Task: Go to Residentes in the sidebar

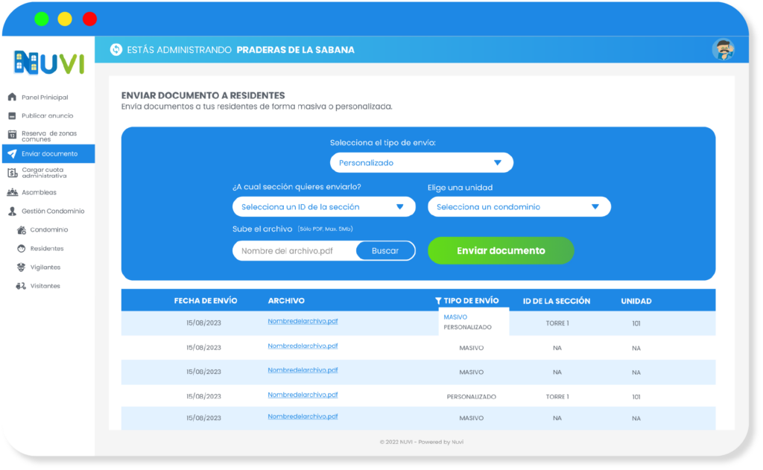Action: click(x=46, y=249)
